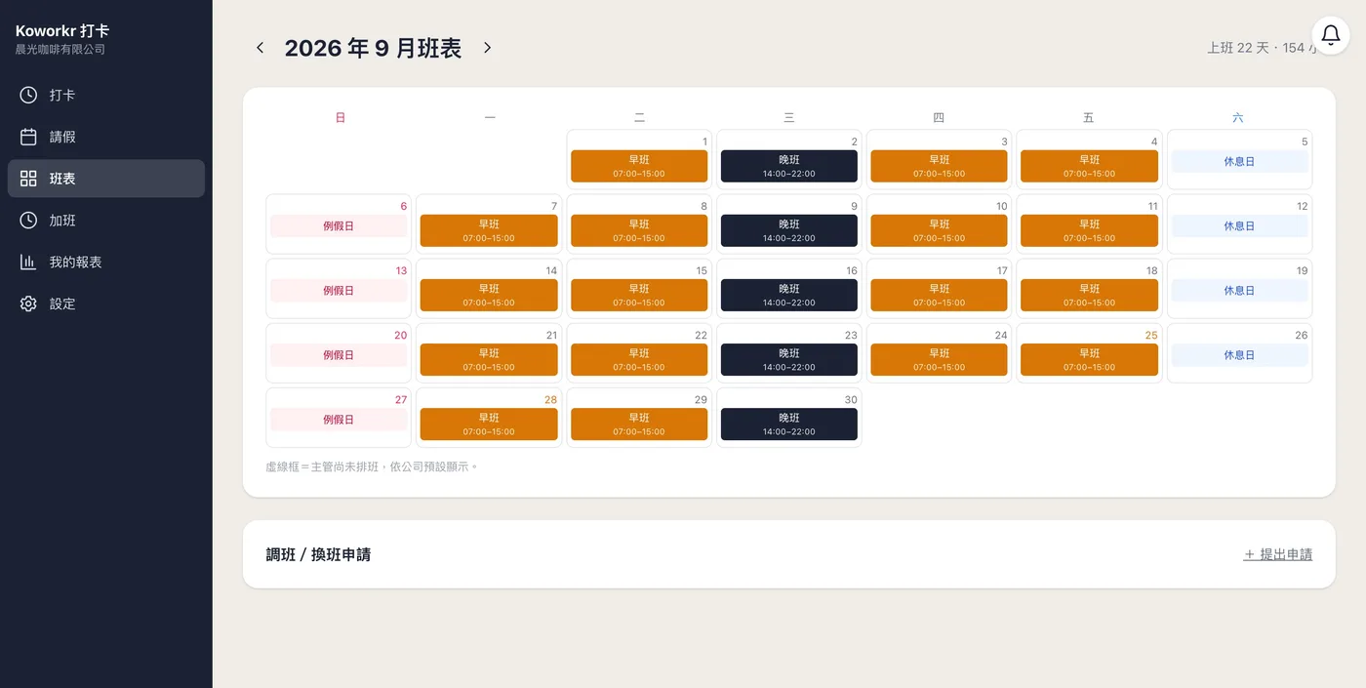
Task: Select the 早班 shift on day 8
Action: click(x=639, y=230)
